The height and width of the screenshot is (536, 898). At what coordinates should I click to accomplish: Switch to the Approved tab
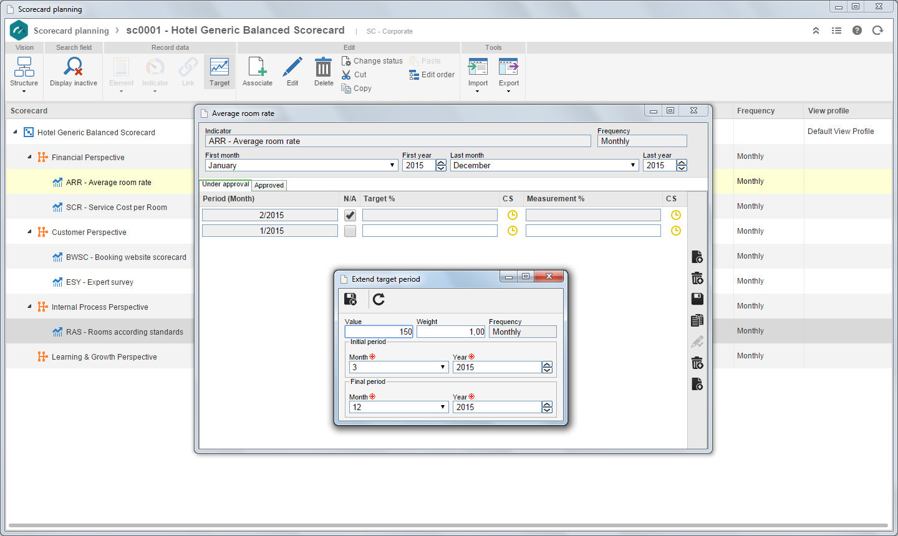point(269,185)
